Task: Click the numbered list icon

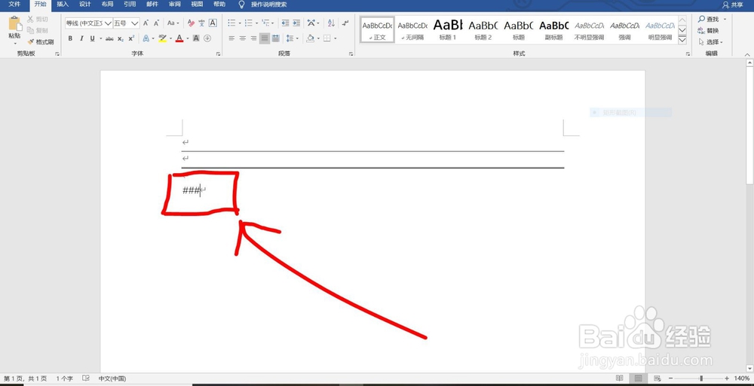Action: coord(249,23)
